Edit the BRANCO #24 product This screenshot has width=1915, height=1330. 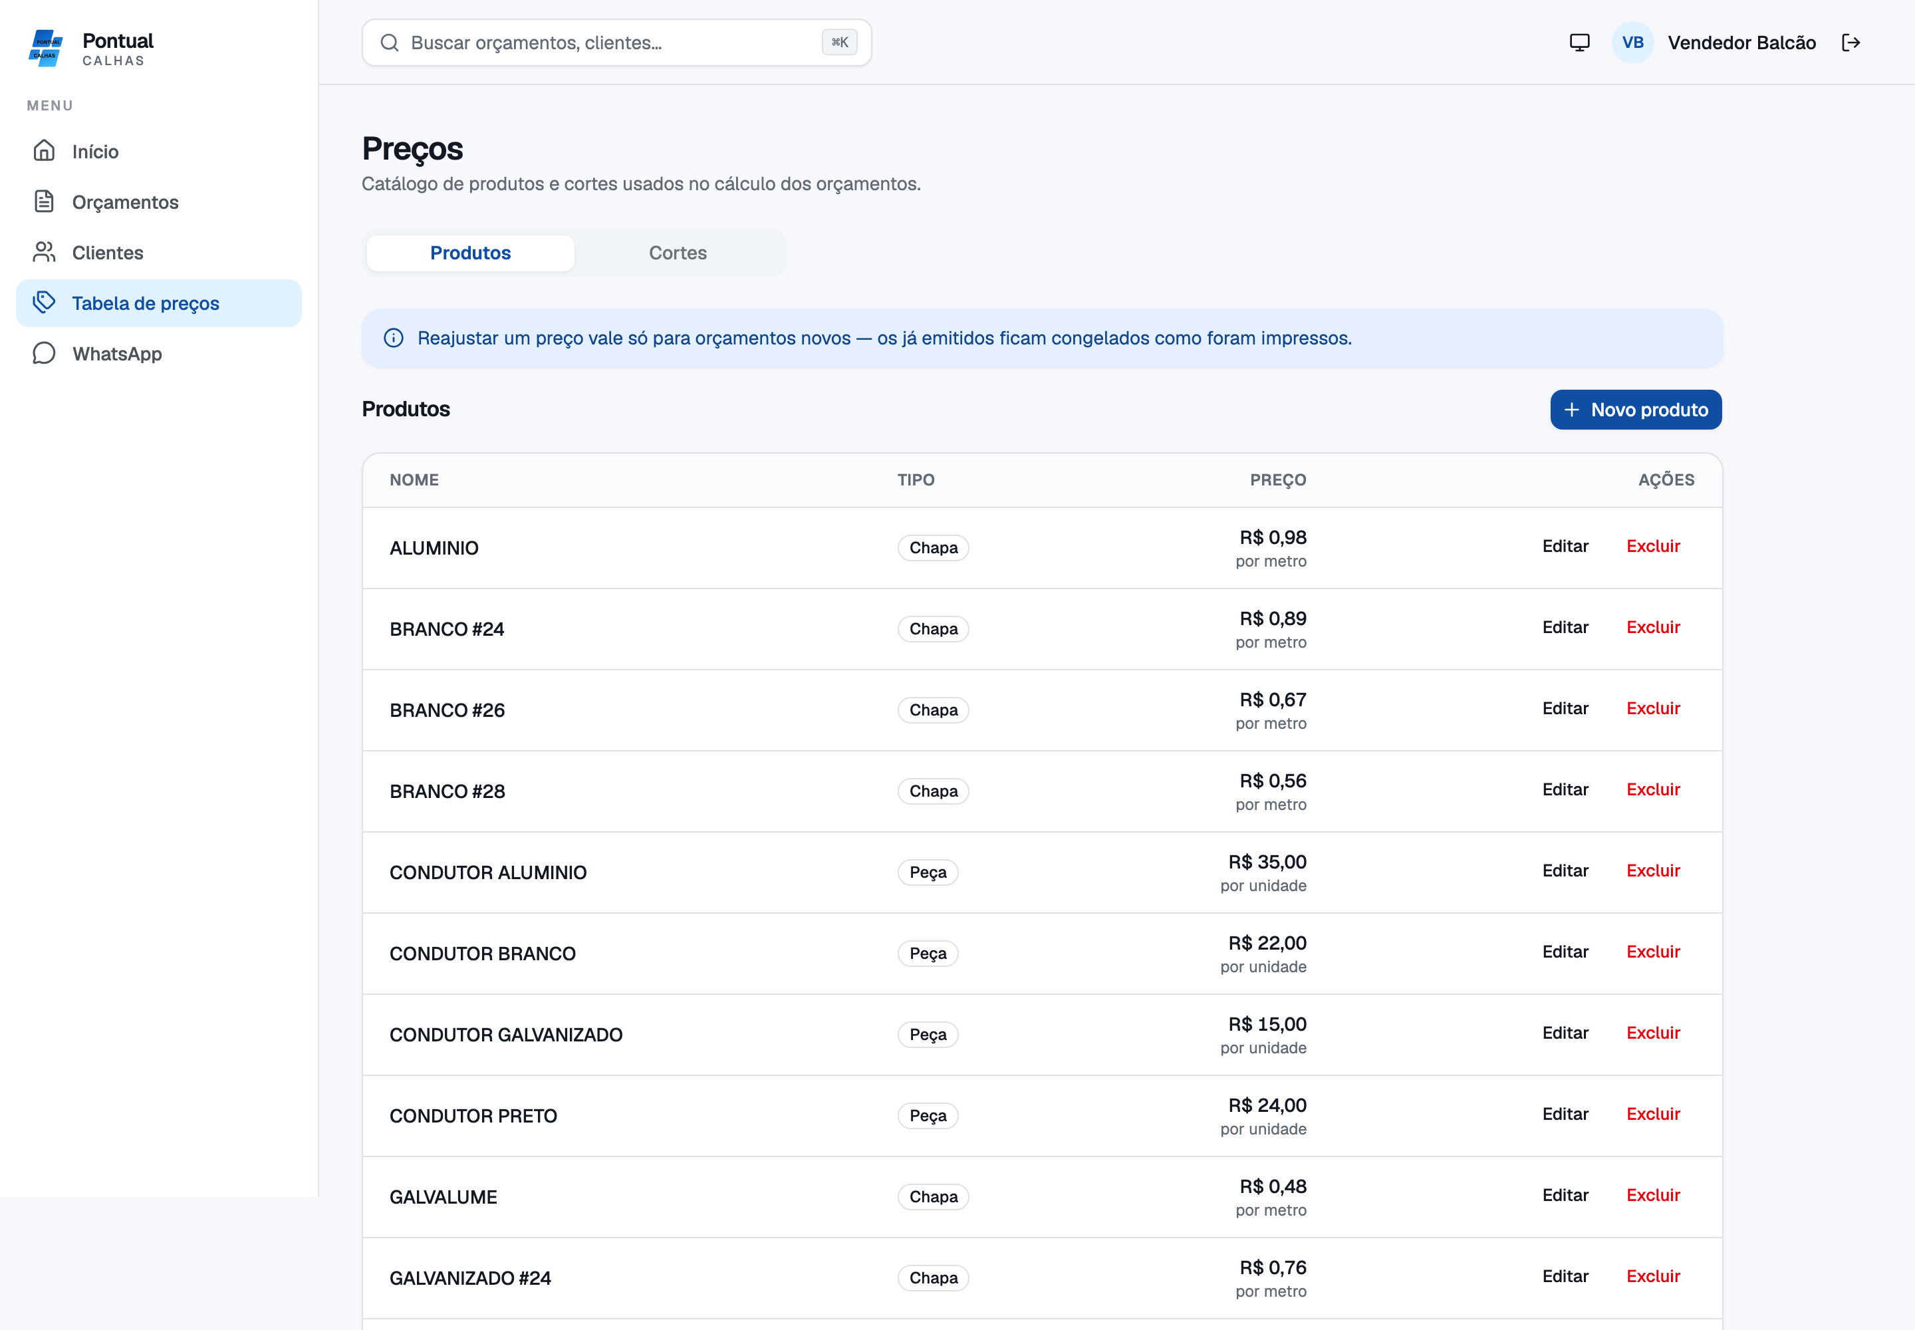pos(1565,628)
